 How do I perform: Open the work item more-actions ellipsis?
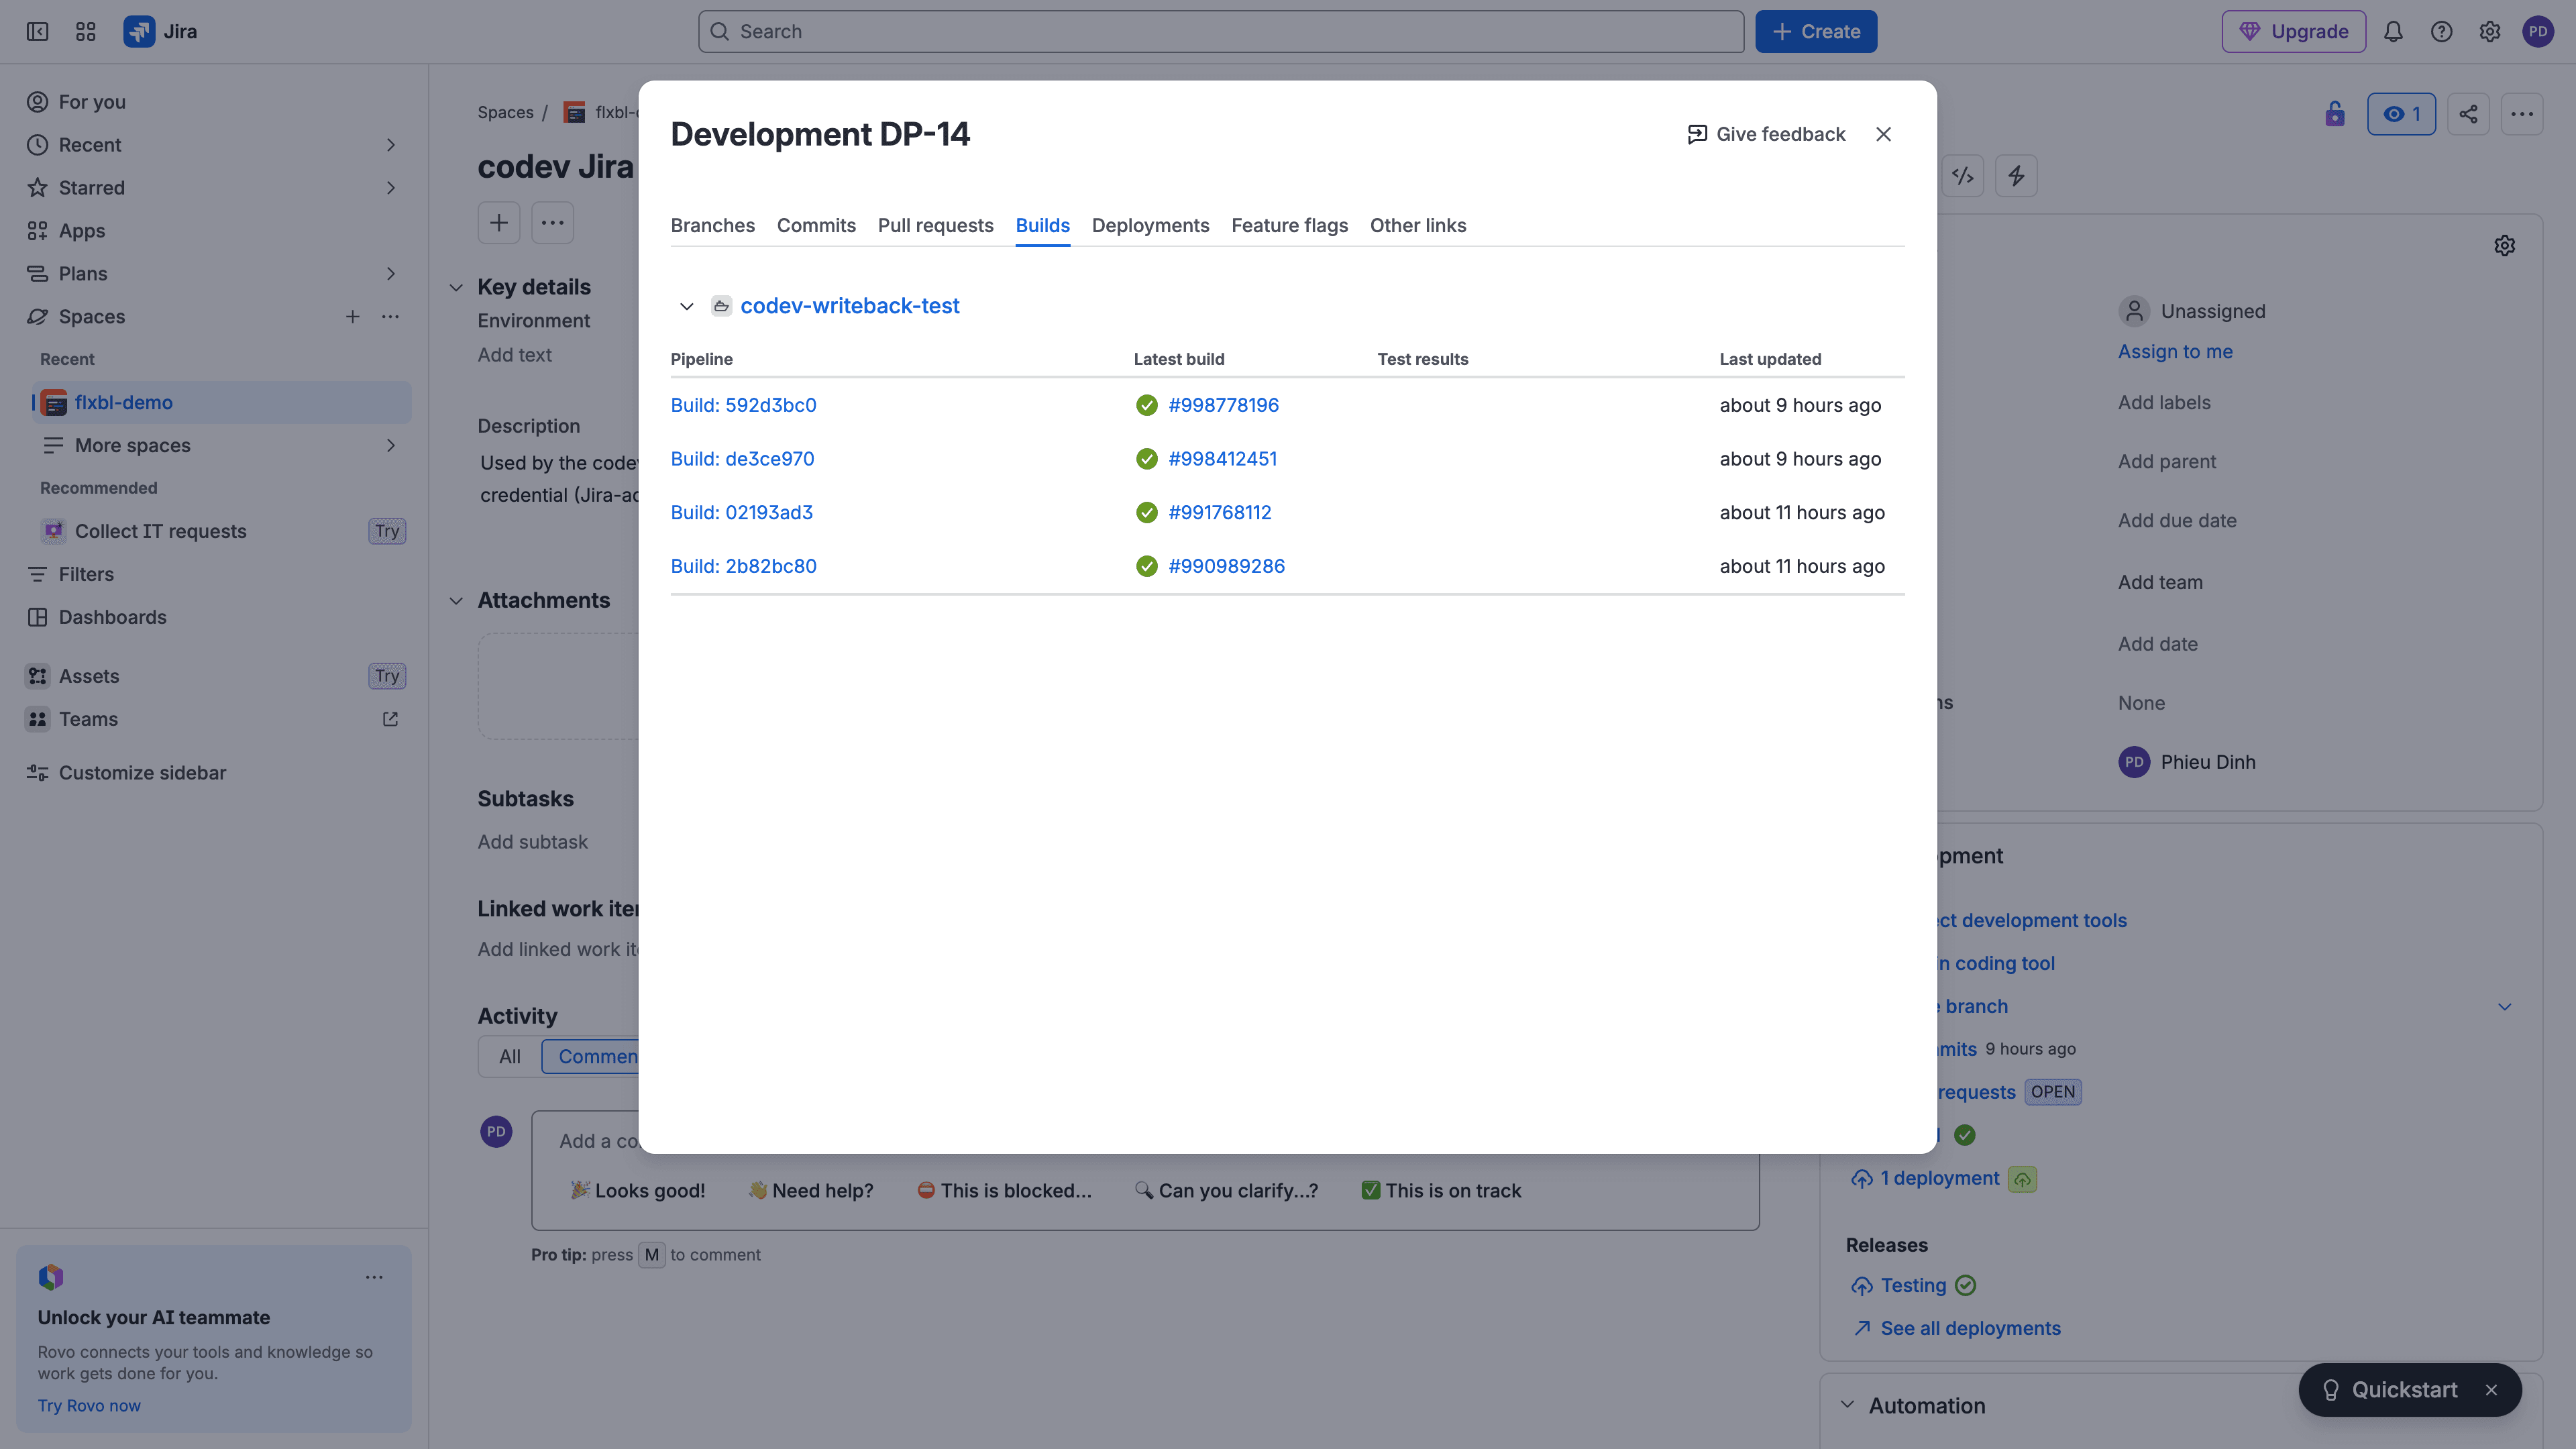point(2522,114)
